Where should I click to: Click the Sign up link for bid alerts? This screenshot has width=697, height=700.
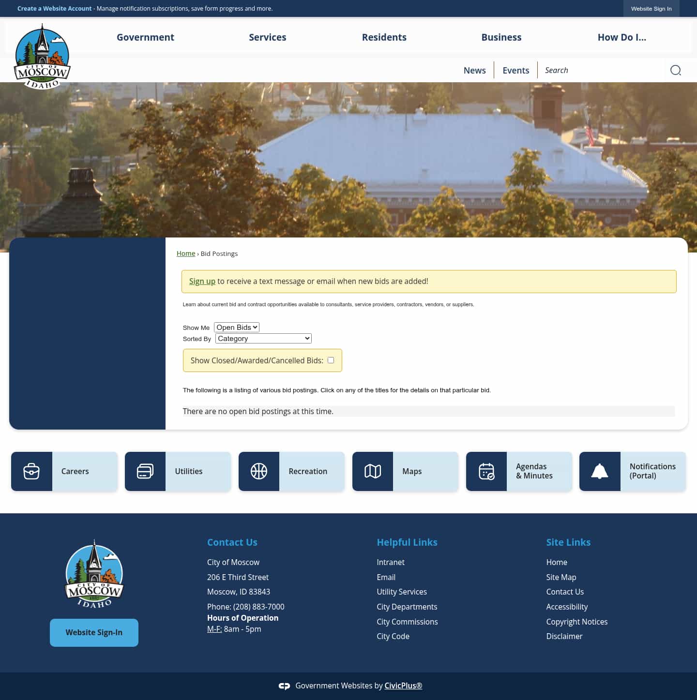click(202, 281)
